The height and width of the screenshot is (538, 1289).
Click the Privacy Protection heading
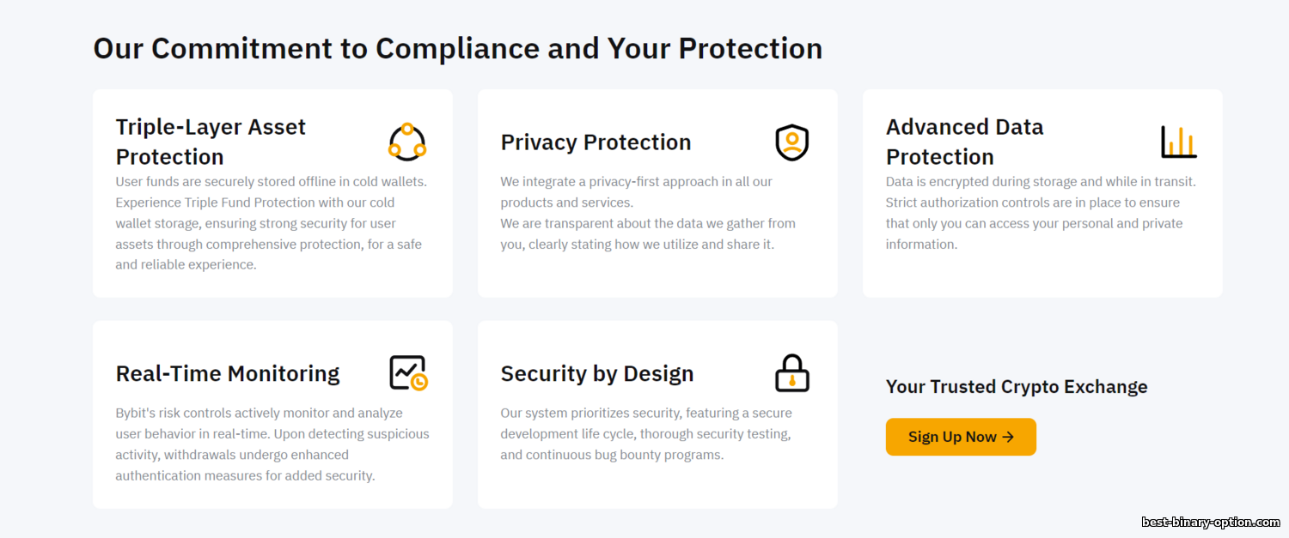pos(596,142)
